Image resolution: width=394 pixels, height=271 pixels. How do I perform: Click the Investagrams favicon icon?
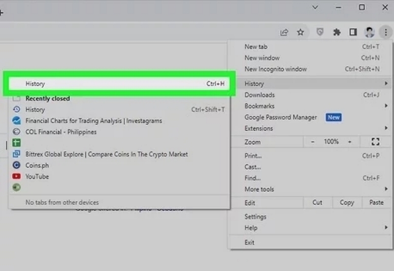(x=17, y=120)
